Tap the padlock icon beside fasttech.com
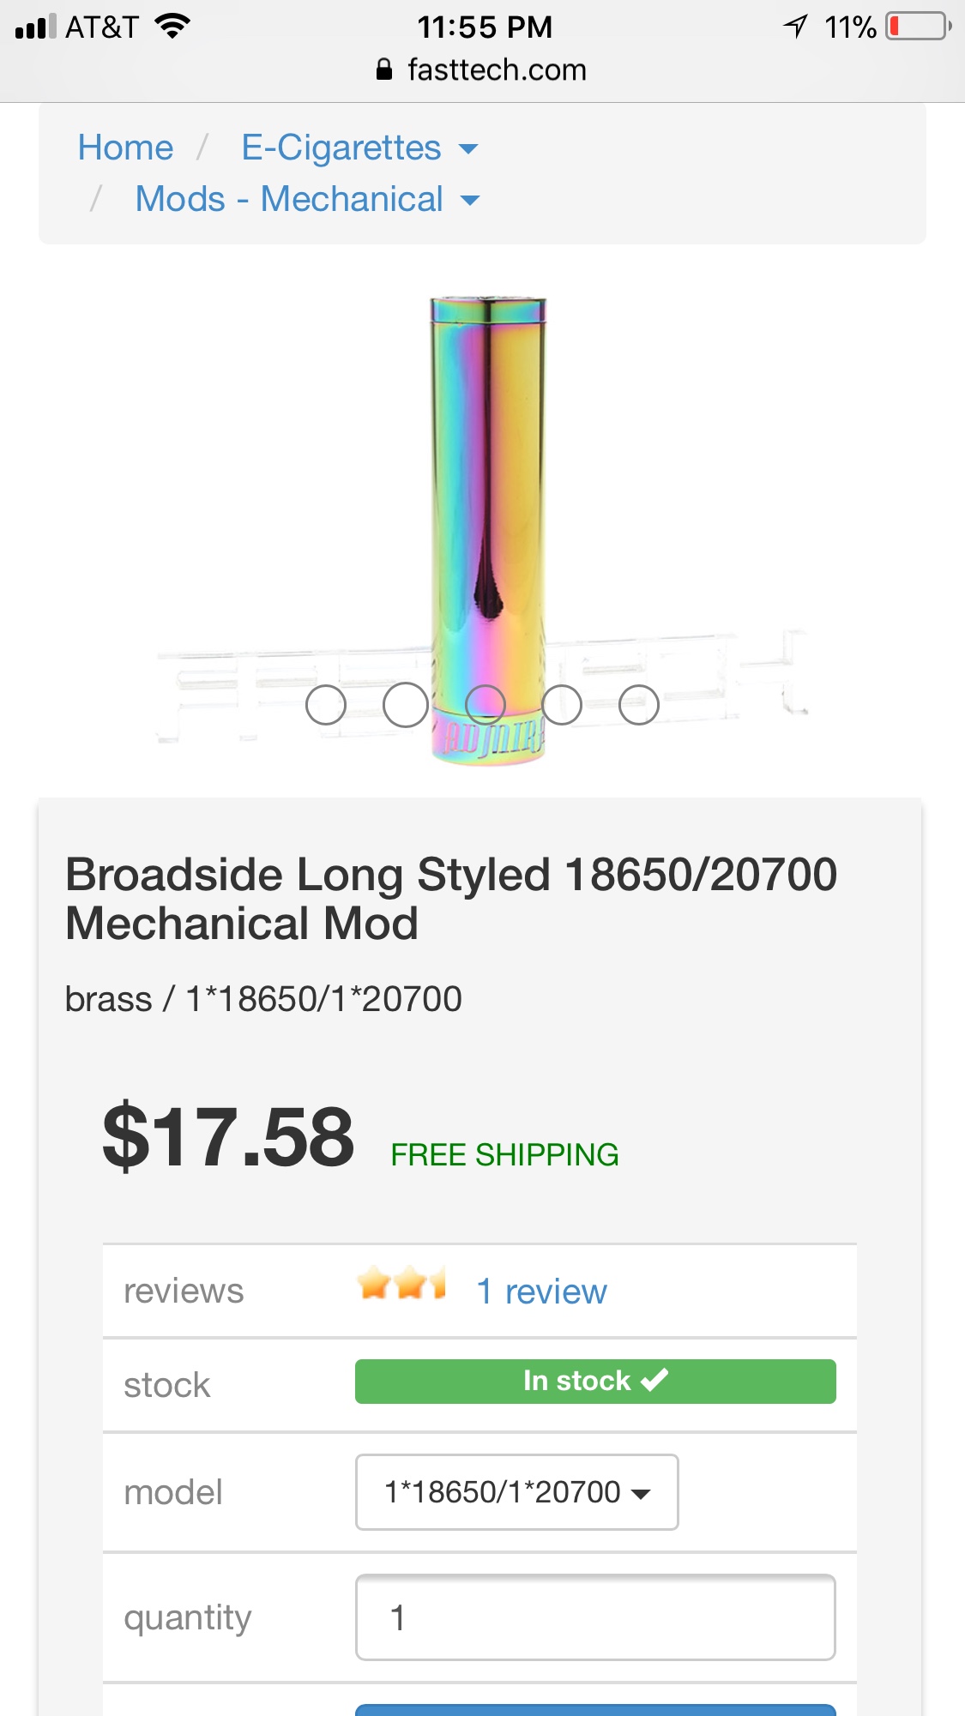The image size is (965, 1716). pyautogui.click(x=384, y=69)
